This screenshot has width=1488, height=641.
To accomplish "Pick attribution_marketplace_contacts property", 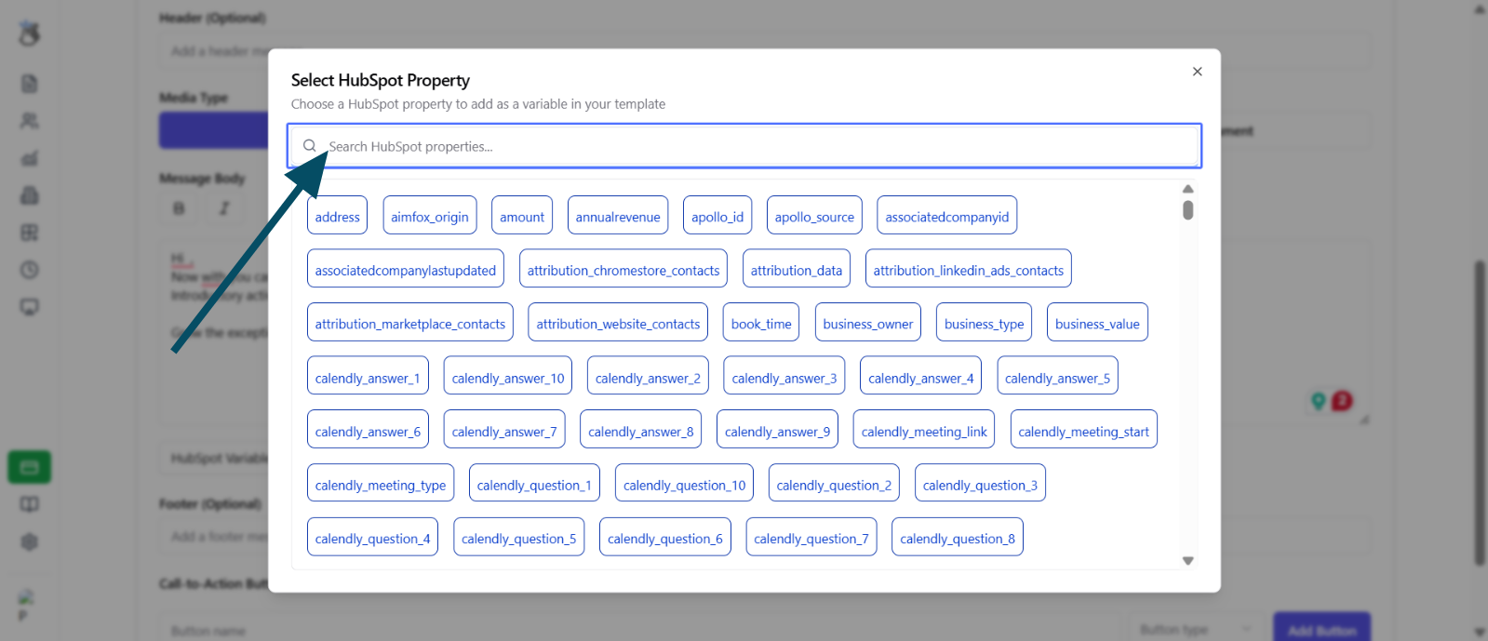I will click(x=410, y=323).
